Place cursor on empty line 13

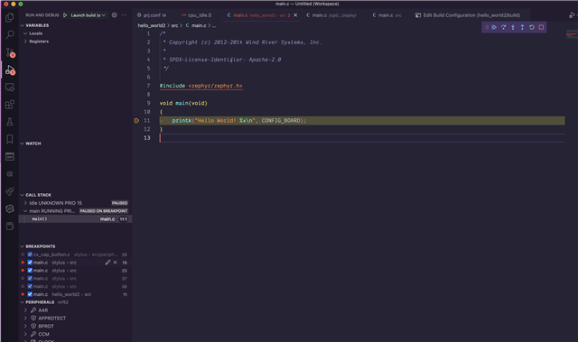(x=362, y=138)
